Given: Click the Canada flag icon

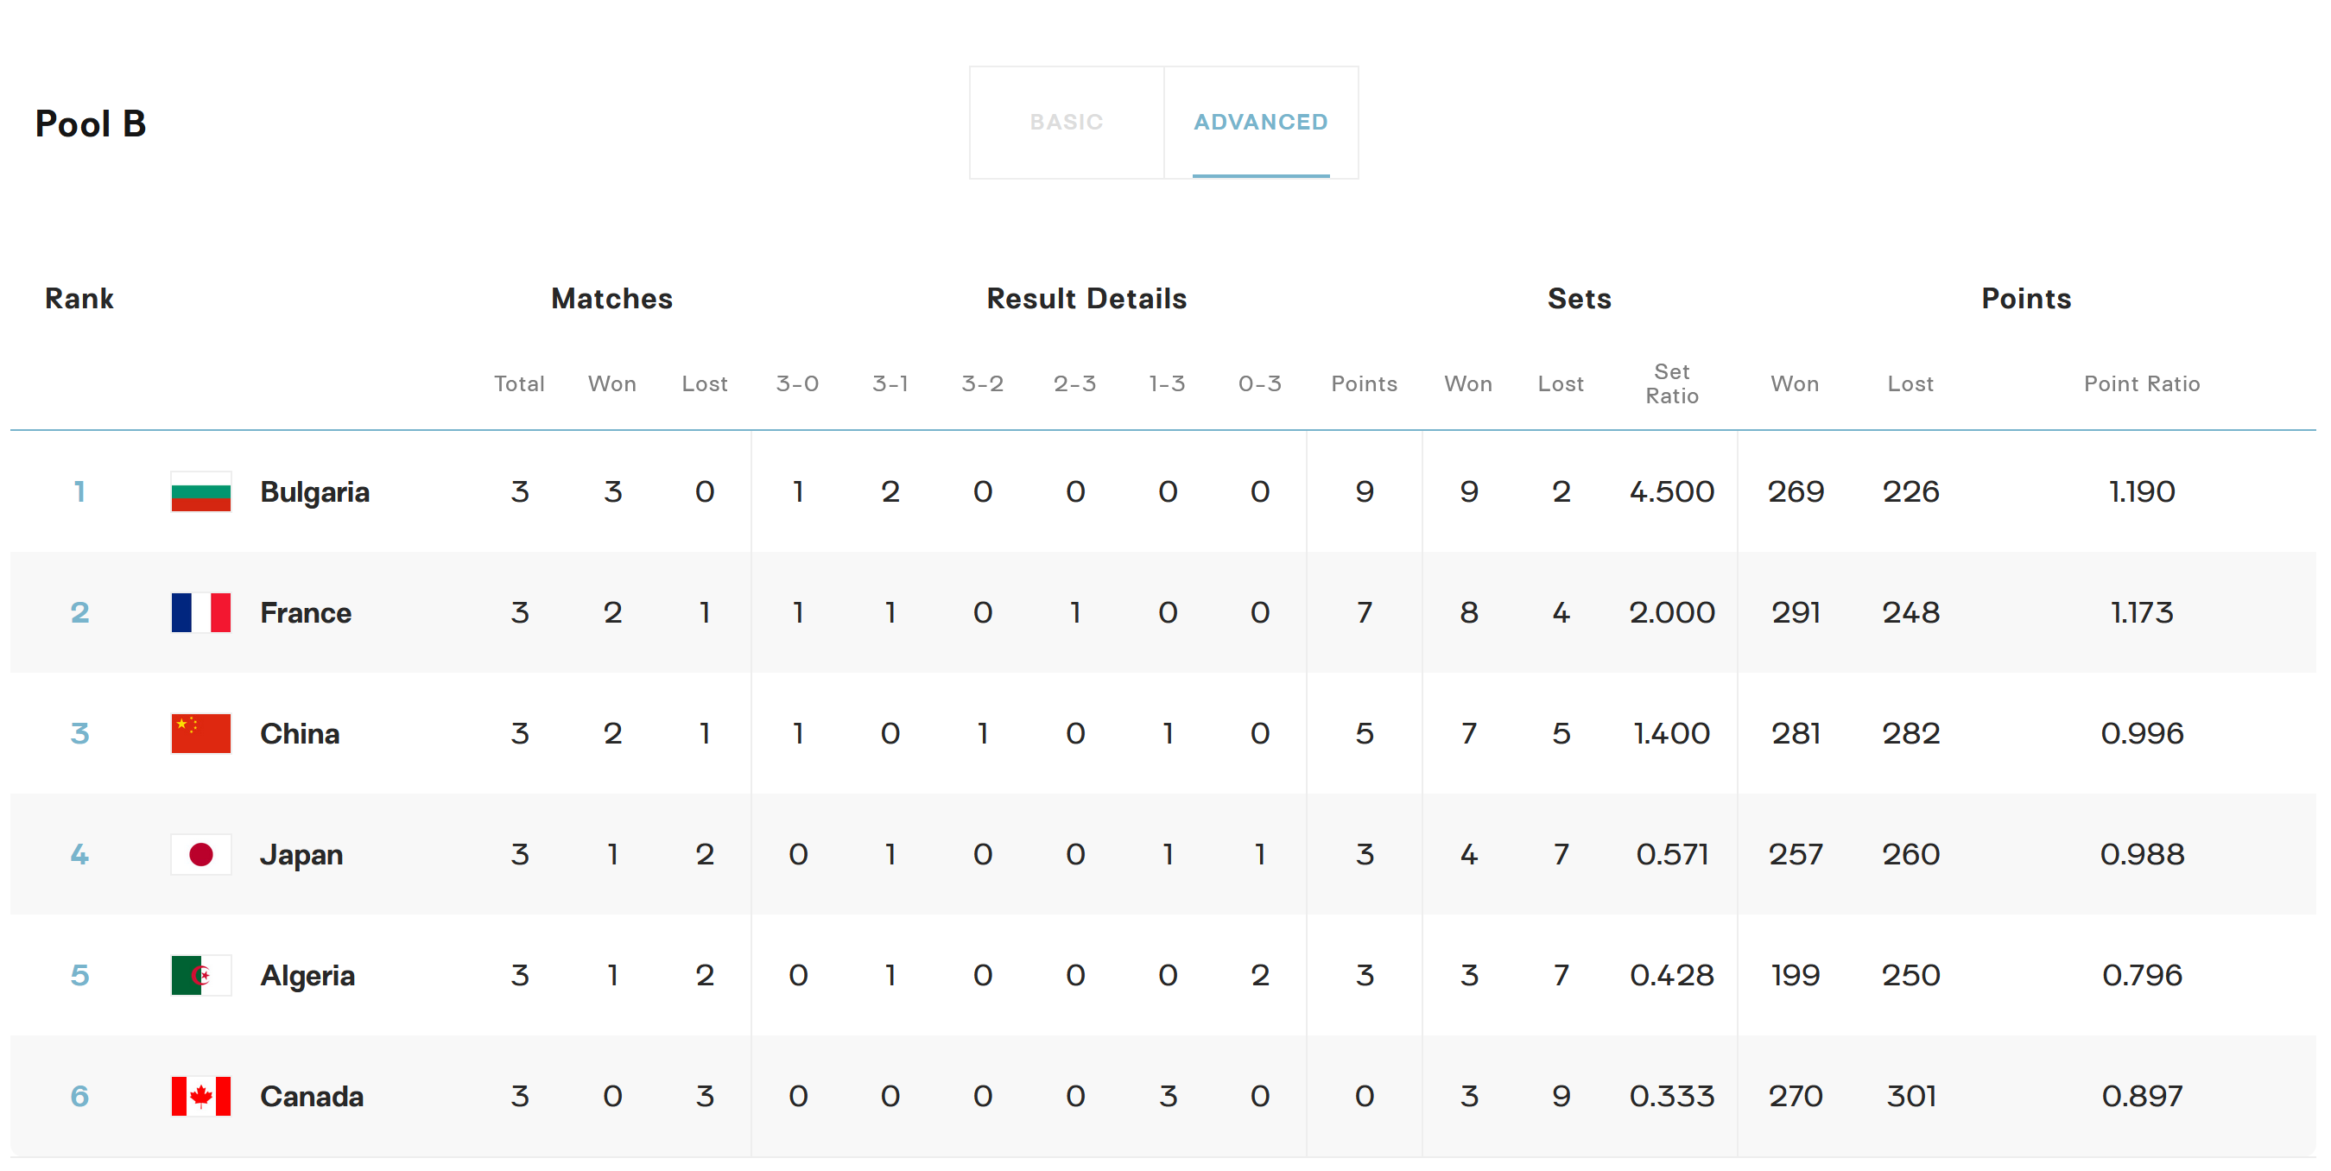Looking at the screenshot, I should (x=201, y=1096).
